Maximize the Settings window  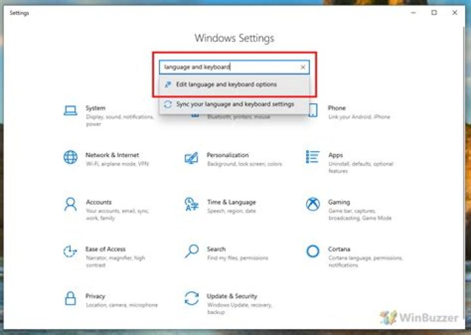coord(434,12)
